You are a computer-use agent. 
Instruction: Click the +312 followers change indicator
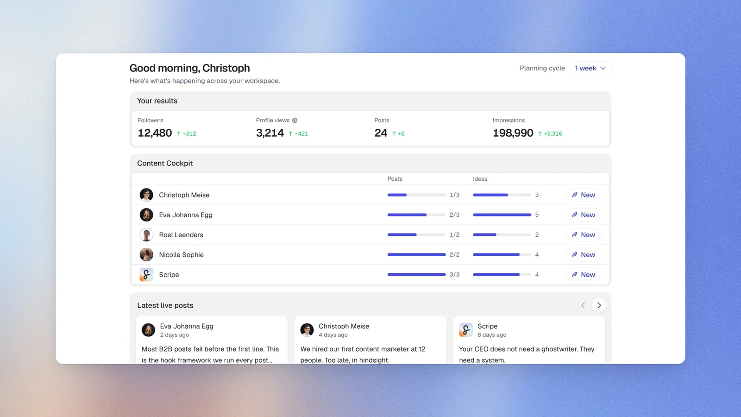click(x=186, y=133)
